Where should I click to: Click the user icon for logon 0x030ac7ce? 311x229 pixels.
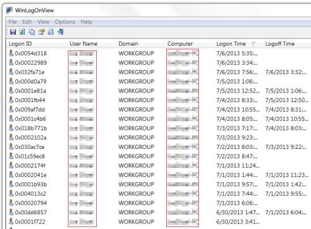tap(11, 147)
